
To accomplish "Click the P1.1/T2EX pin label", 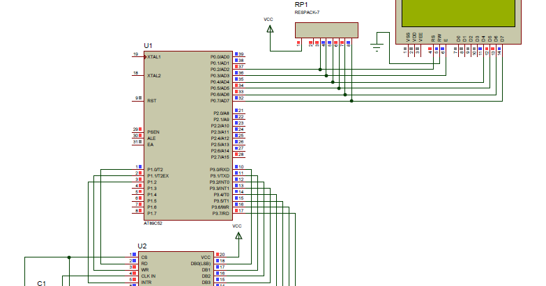I will (x=158, y=176).
